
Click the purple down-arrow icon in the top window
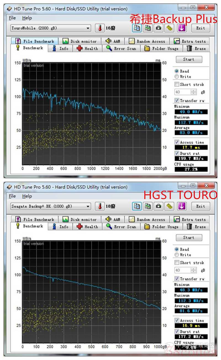(x=181, y=28)
